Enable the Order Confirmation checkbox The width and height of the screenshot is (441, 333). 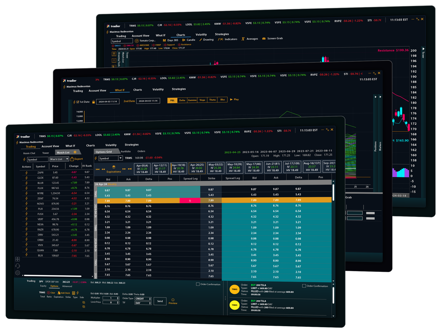click(198, 284)
